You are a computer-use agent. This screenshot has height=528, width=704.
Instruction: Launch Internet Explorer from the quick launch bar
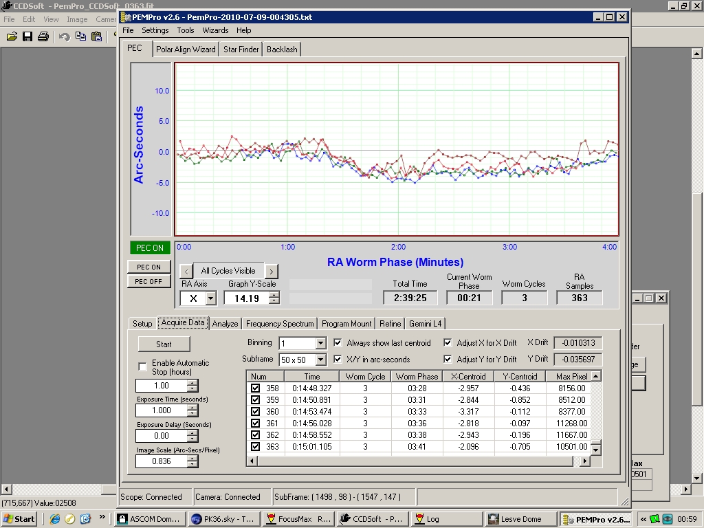55,519
